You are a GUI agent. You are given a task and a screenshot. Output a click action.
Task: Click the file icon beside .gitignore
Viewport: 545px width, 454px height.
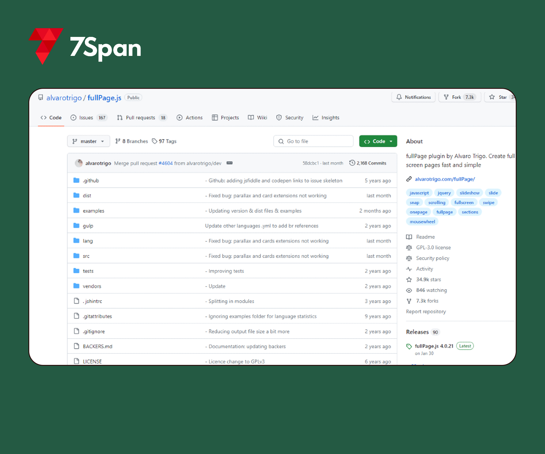tap(76, 331)
